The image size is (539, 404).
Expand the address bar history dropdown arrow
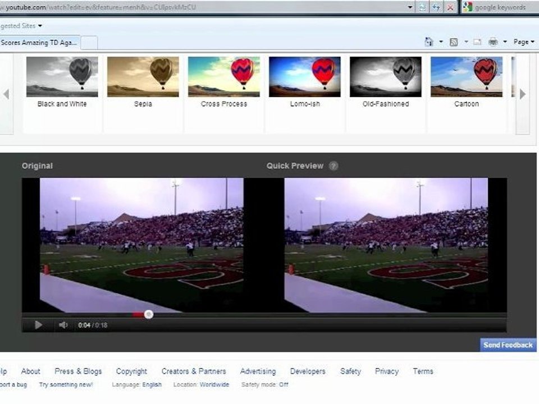click(x=410, y=7)
